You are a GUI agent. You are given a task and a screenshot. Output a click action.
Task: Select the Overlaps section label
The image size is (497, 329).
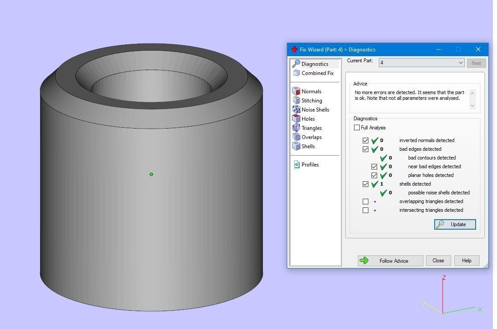(x=312, y=137)
